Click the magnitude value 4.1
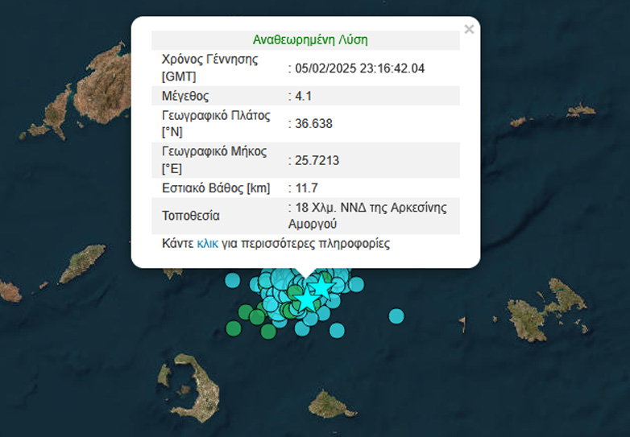Viewport: 630px width, 437px height. click(x=303, y=97)
